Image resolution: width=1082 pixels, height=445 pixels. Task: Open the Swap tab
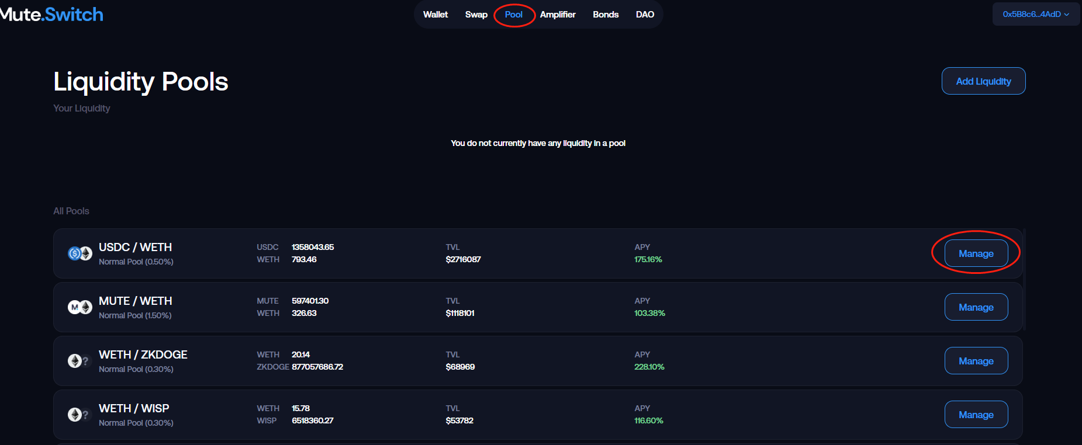click(476, 15)
